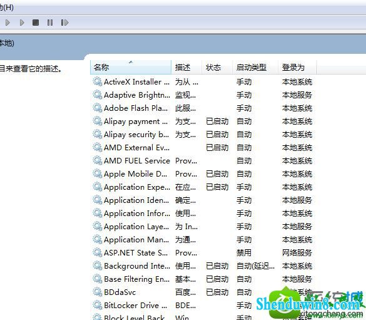Select BitLocker Drive service name
This screenshot has width=366, height=320.
coord(135,306)
